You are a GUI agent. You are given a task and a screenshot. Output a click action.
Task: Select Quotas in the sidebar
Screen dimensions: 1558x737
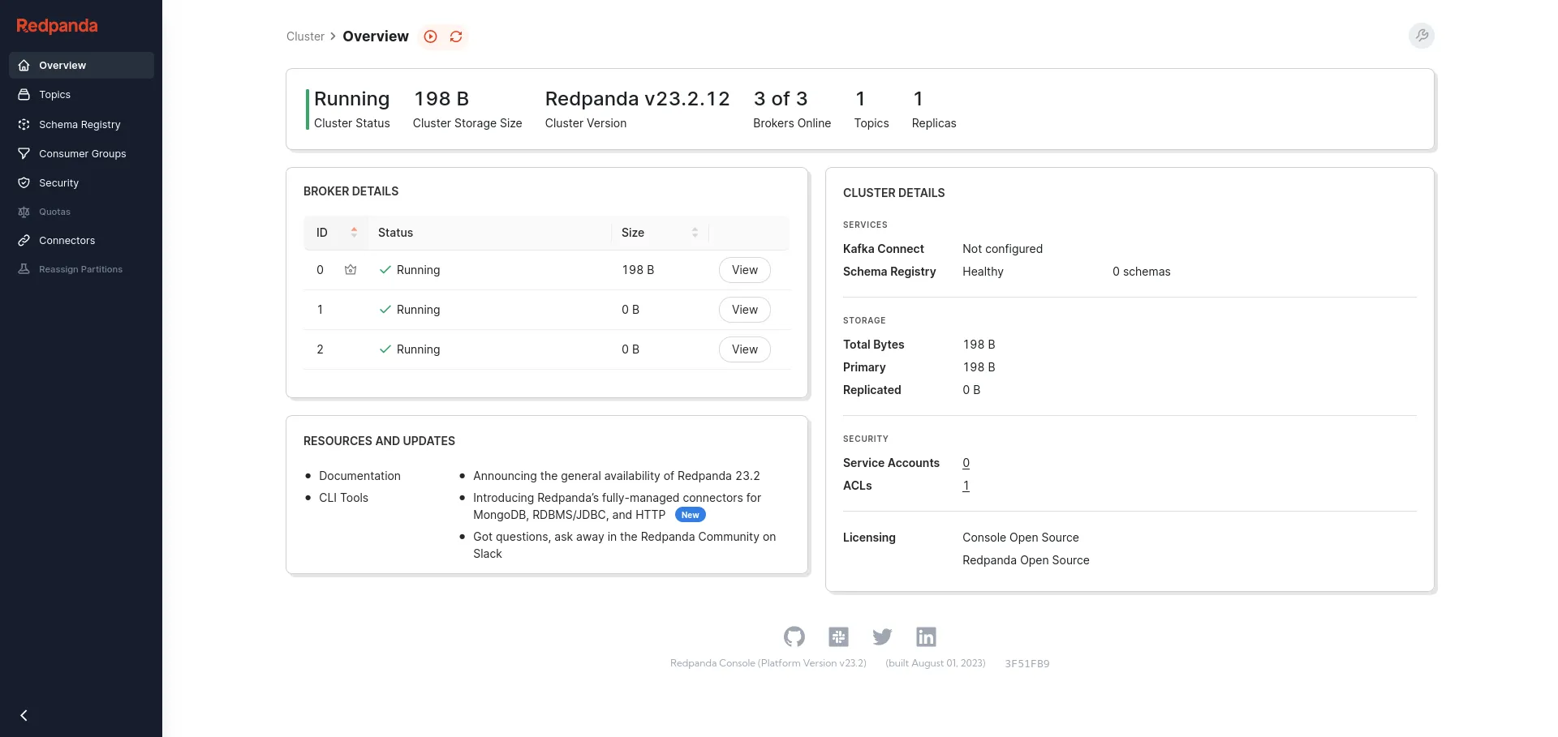point(81,212)
